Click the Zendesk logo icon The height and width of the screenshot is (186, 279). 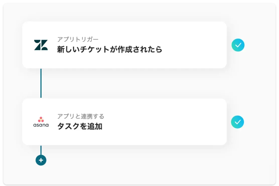click(41, 45)
